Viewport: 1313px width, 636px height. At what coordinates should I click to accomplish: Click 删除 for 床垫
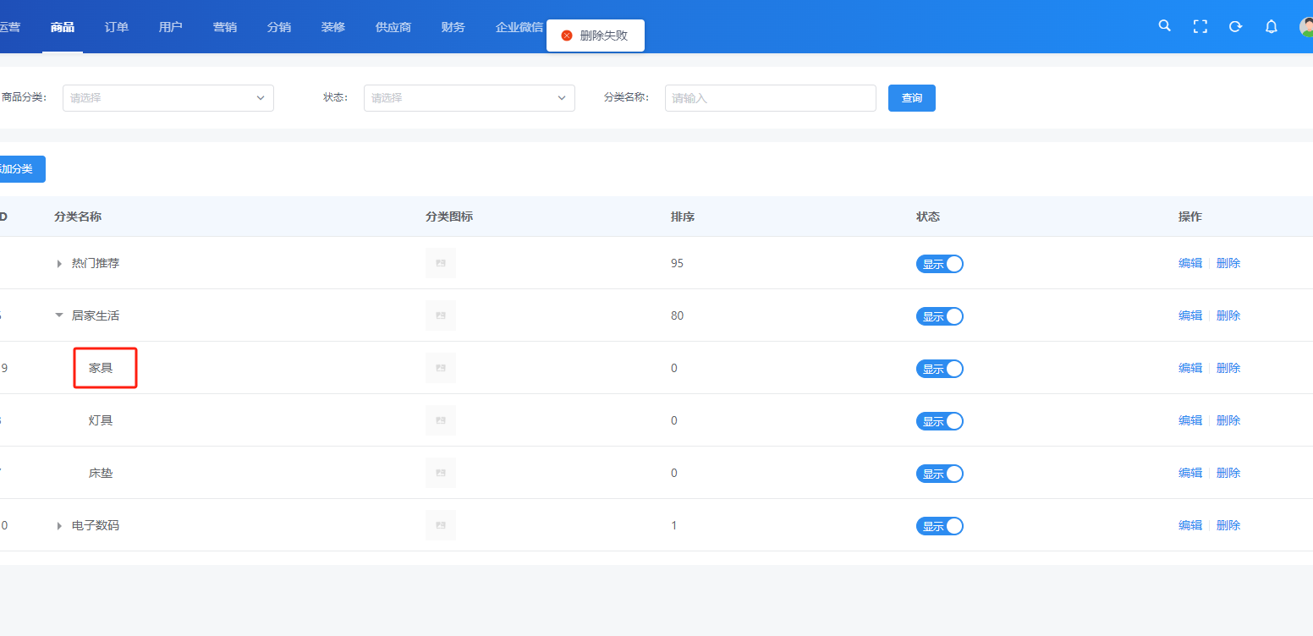[1228, 473]
